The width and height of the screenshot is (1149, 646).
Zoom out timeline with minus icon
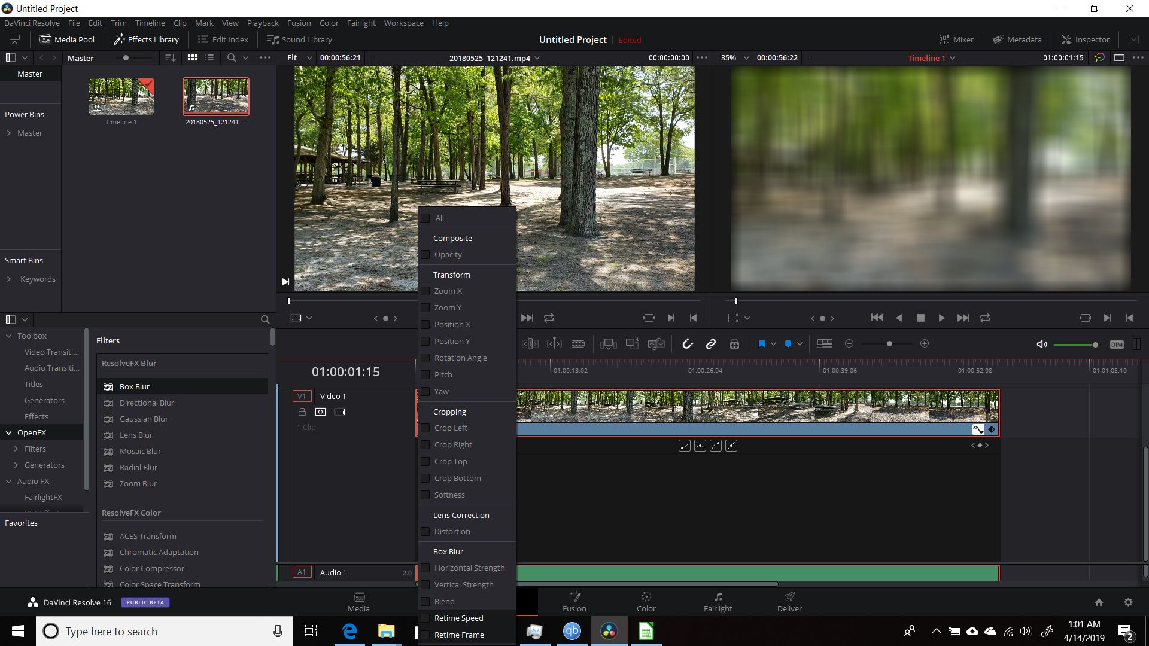tap(849, 343)
